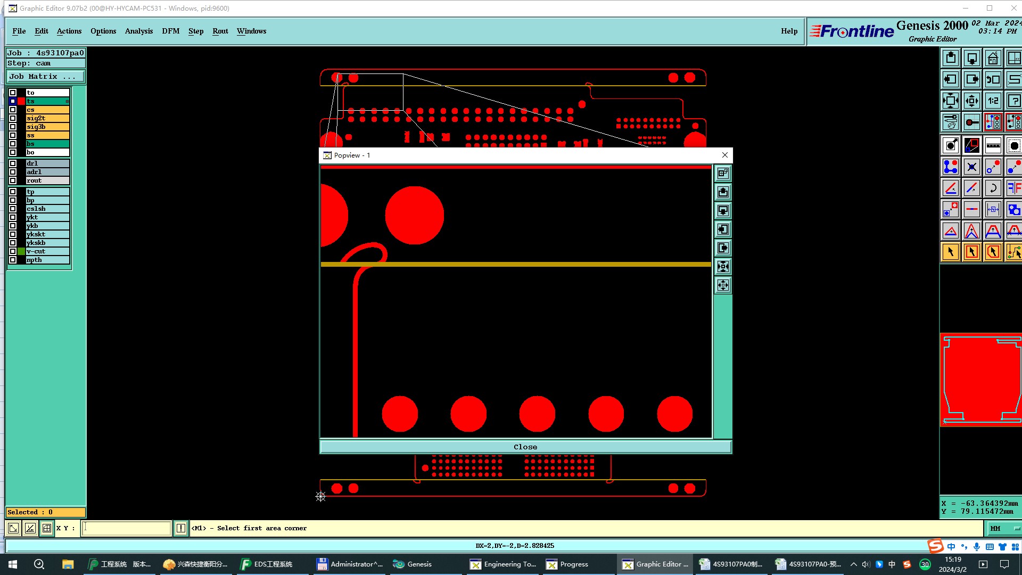Click the wrench and pencil tools icon

(x=950, y=122)
